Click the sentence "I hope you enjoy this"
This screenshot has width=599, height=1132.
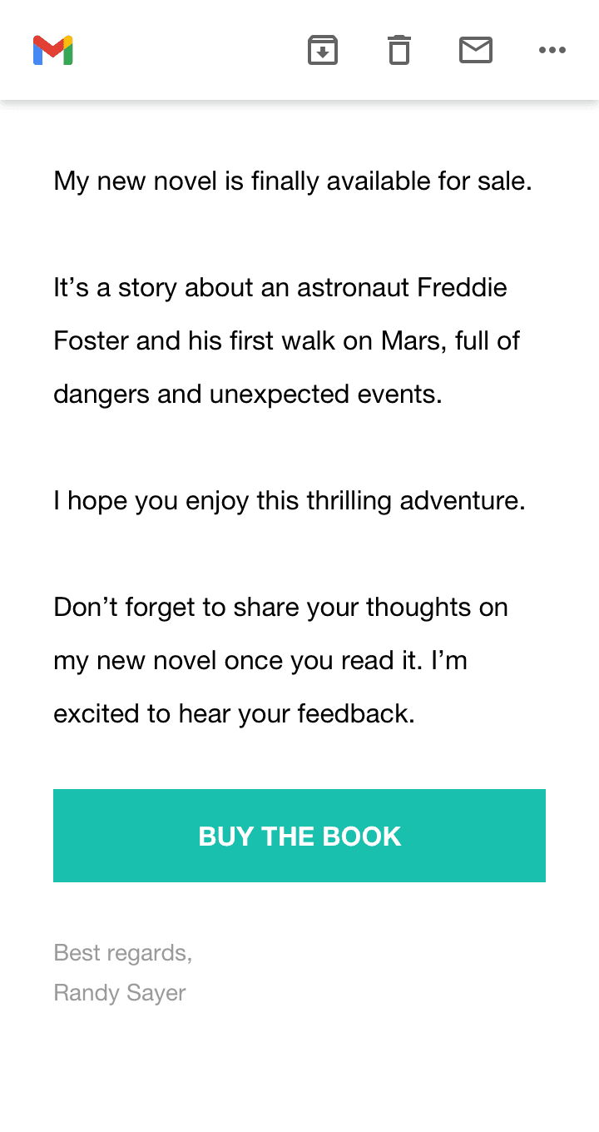(x=290, y=500)
